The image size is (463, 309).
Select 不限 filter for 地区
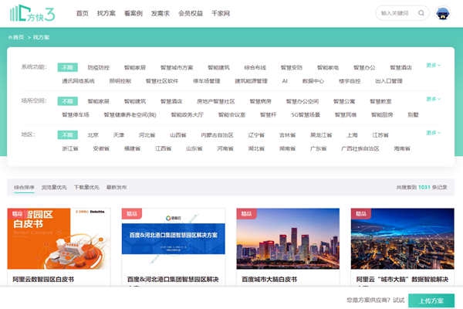69,134
